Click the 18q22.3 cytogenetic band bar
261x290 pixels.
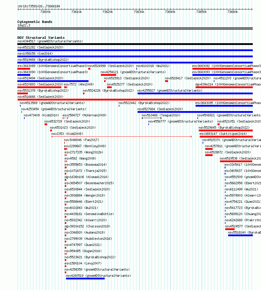(x=135, y=29)
